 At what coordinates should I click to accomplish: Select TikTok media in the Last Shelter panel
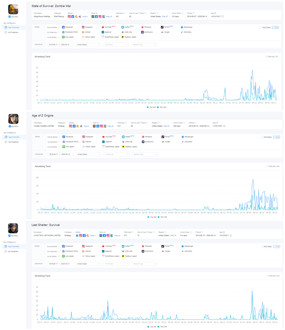click(167, 246)
